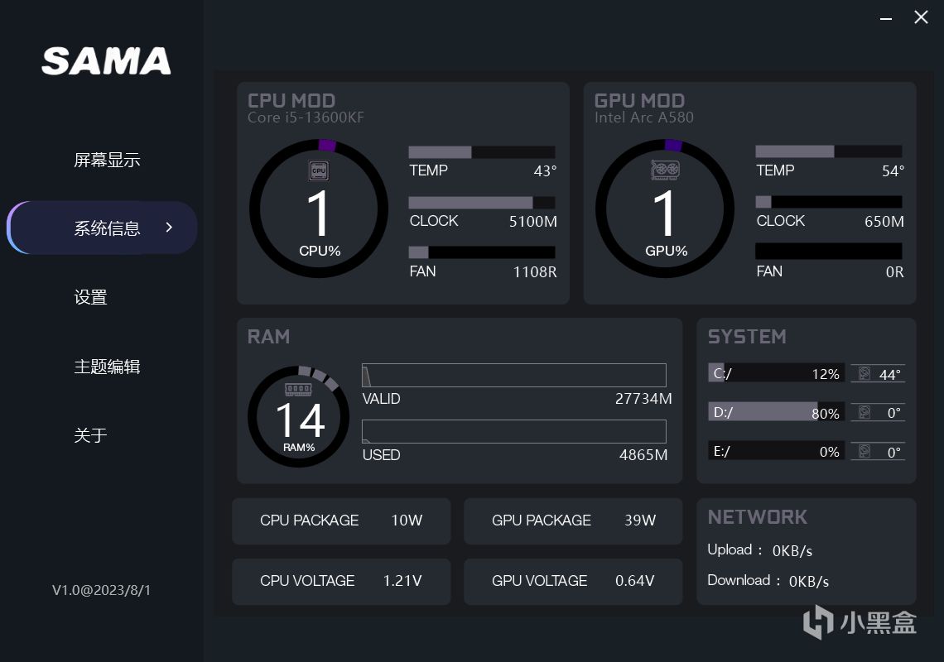Click the RAM memory stick icon
The height and width of the screenshot is (662, 944).
pos(298,389)
